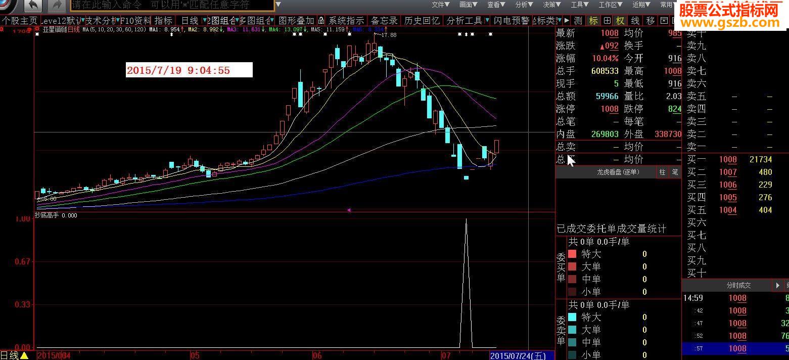Open the F10资料 page
Viewport: 789px width, 360px height.
point(135,21)
